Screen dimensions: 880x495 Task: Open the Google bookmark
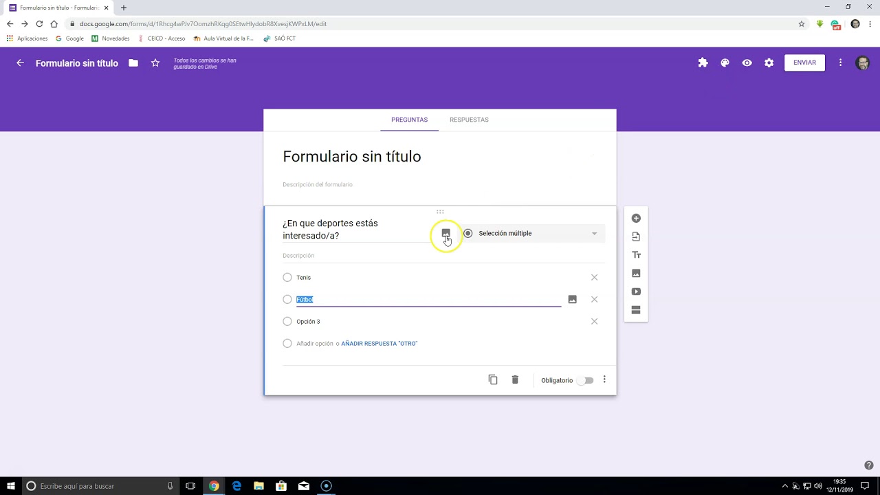69,38
